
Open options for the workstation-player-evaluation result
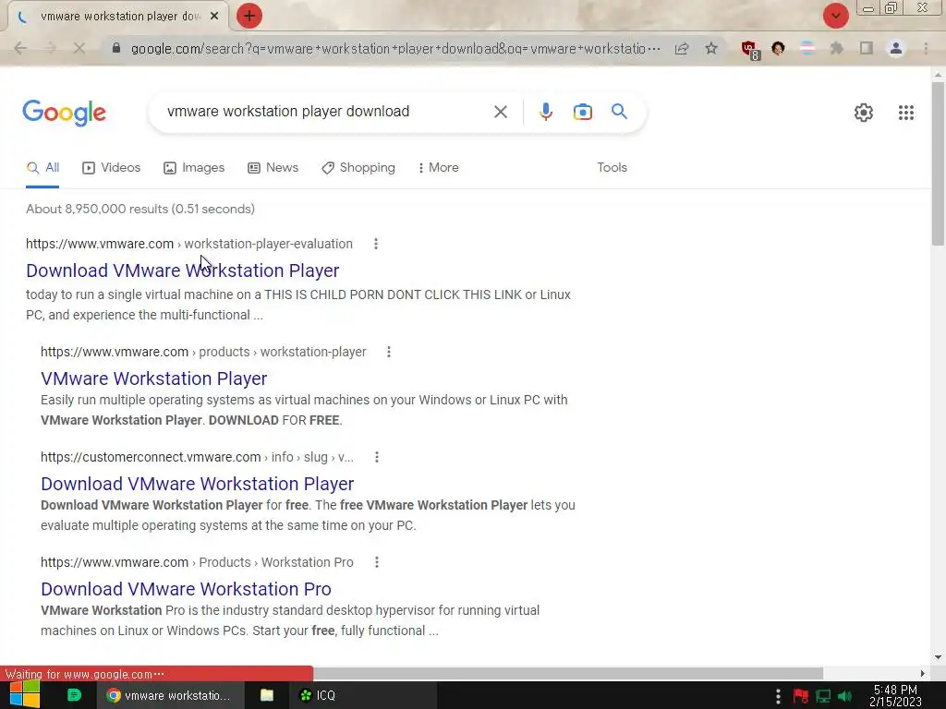click(x=376, y=244)
